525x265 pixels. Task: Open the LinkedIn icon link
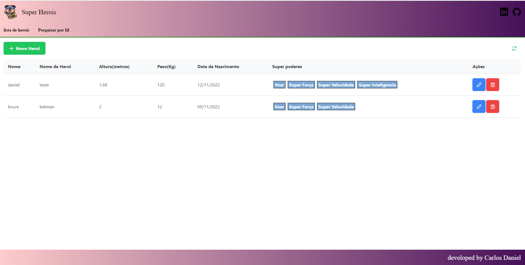coord(504,12)
